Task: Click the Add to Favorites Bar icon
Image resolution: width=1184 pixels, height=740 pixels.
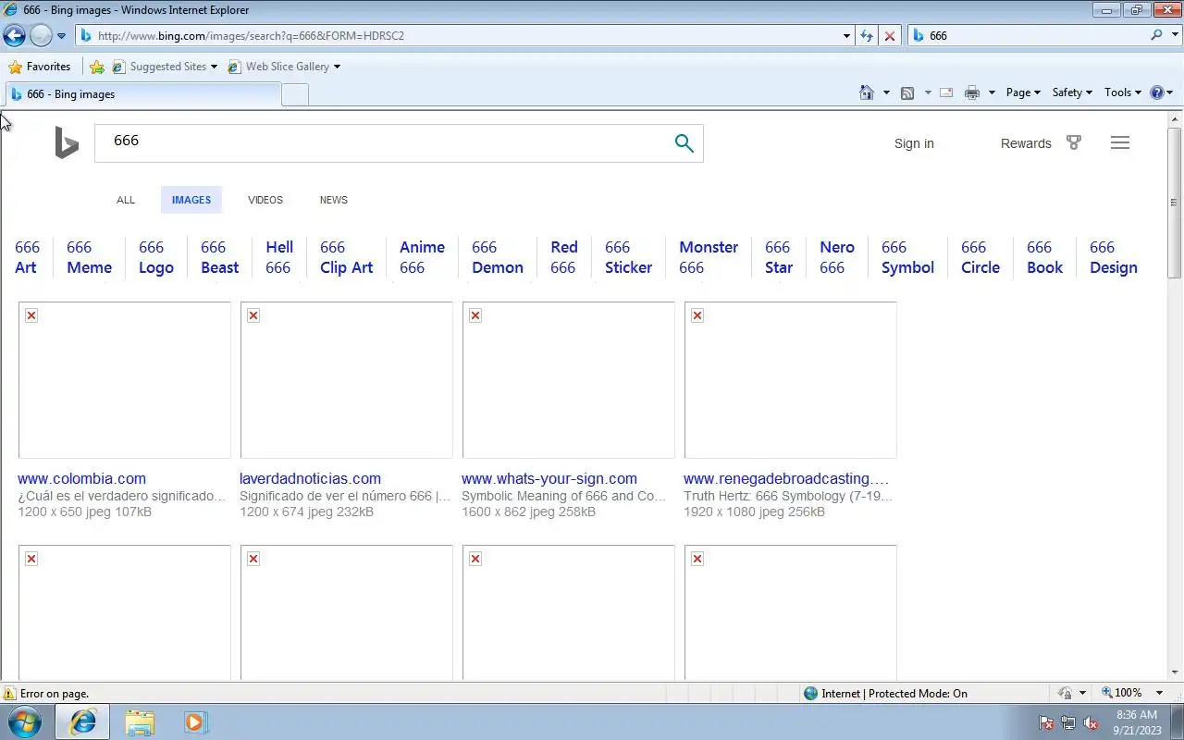Action: (x=97, y=67)
